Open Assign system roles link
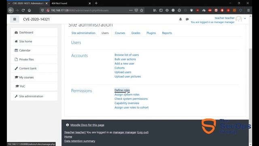This screenshot has height=146, width=259. point(127,94)
